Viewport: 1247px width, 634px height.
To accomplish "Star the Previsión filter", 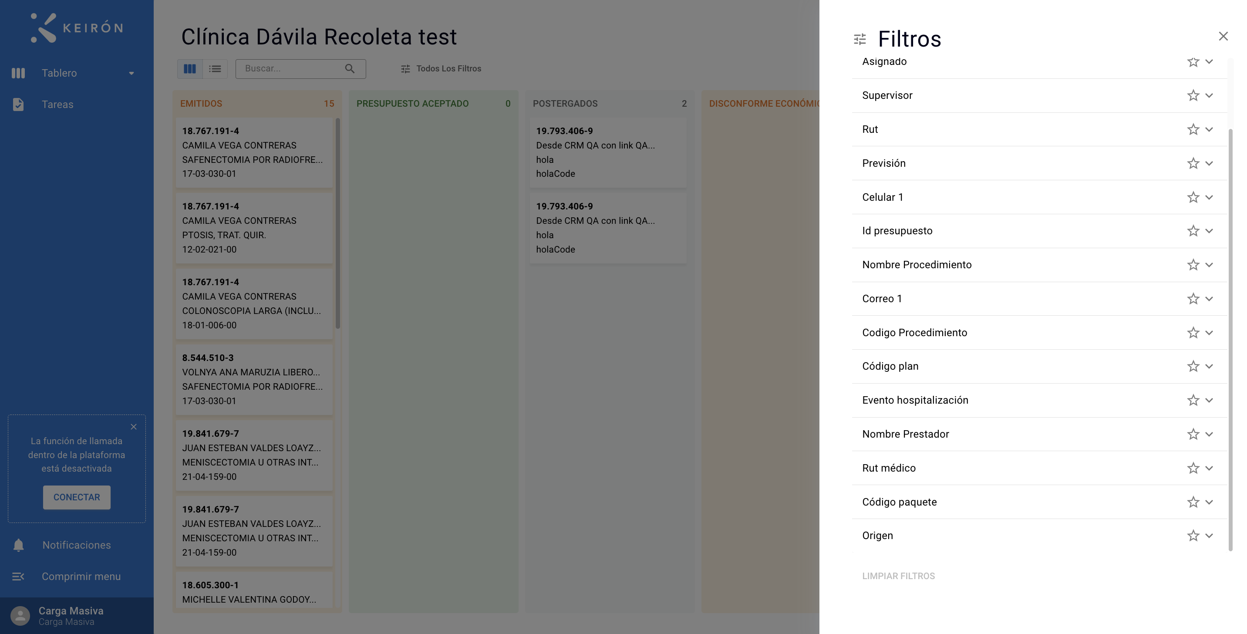I will point(1193,163).
